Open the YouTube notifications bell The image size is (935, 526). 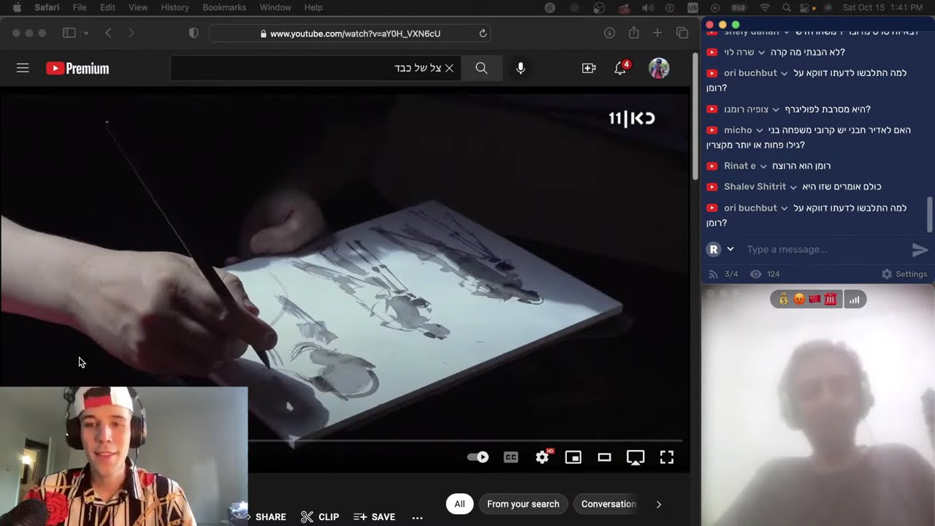[x=620, y=68]
